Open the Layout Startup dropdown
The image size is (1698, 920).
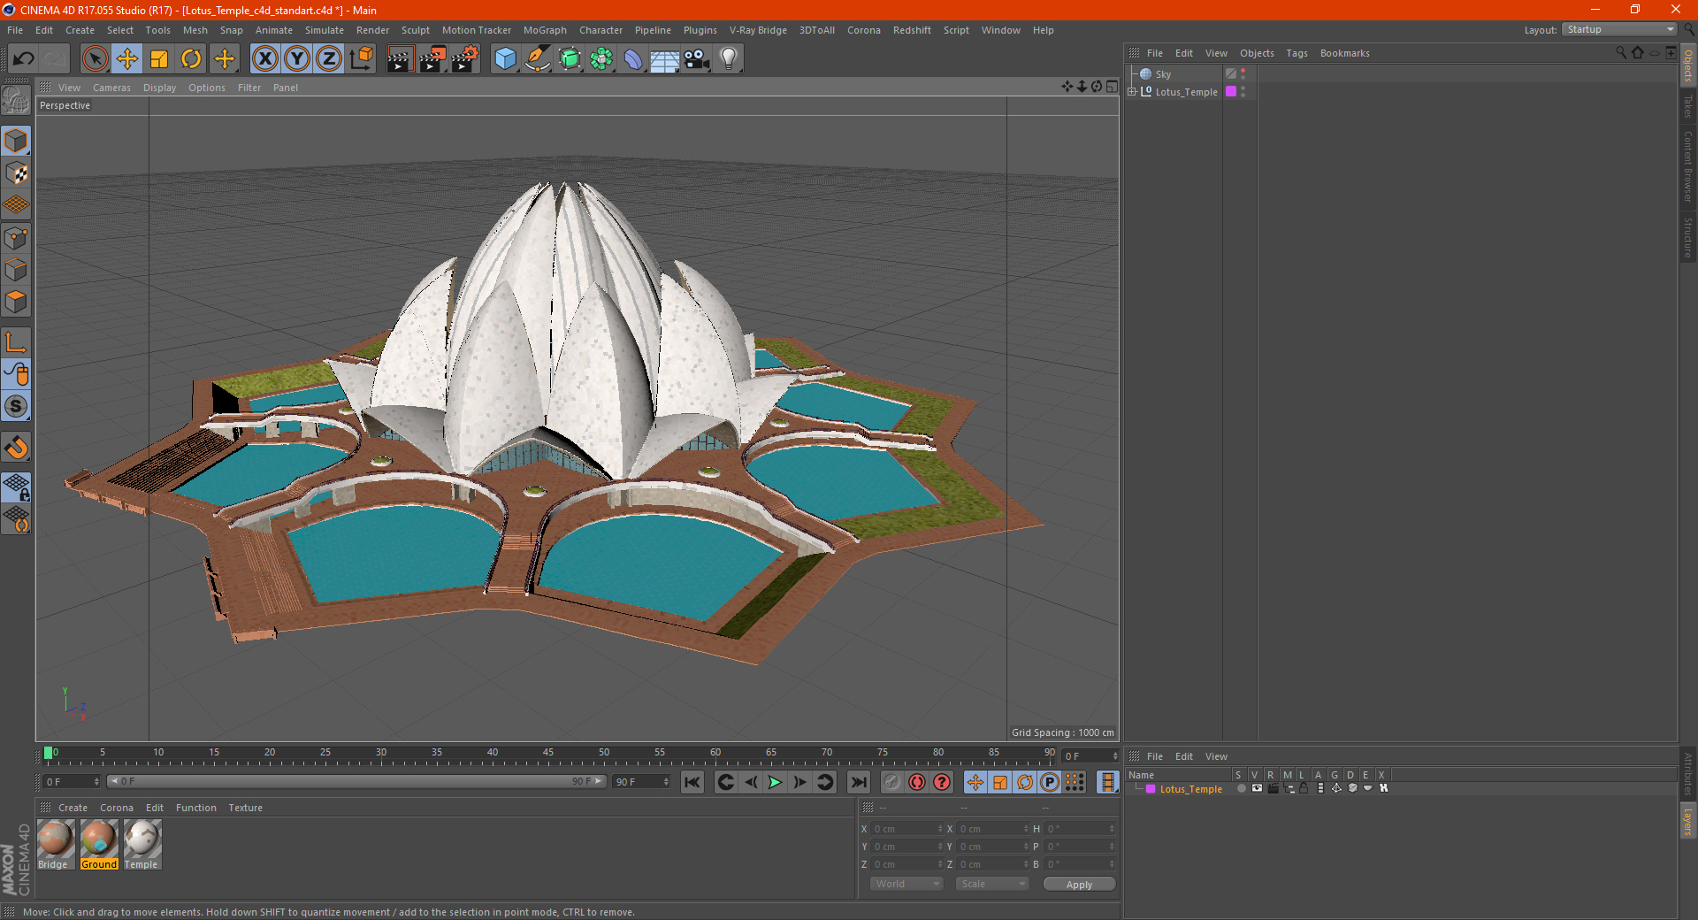coord(1619,29)
